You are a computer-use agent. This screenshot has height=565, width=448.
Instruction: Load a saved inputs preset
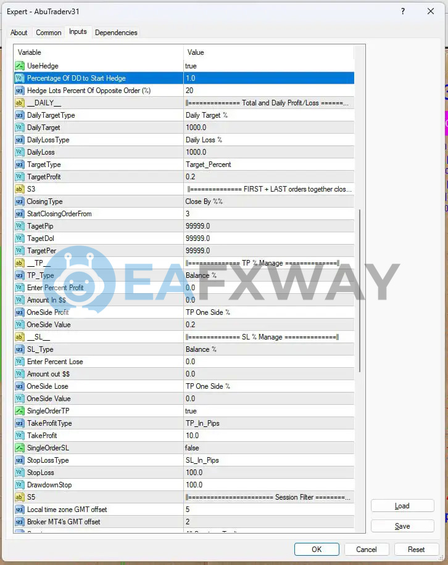pyautogui.click(x=402, y=506)
